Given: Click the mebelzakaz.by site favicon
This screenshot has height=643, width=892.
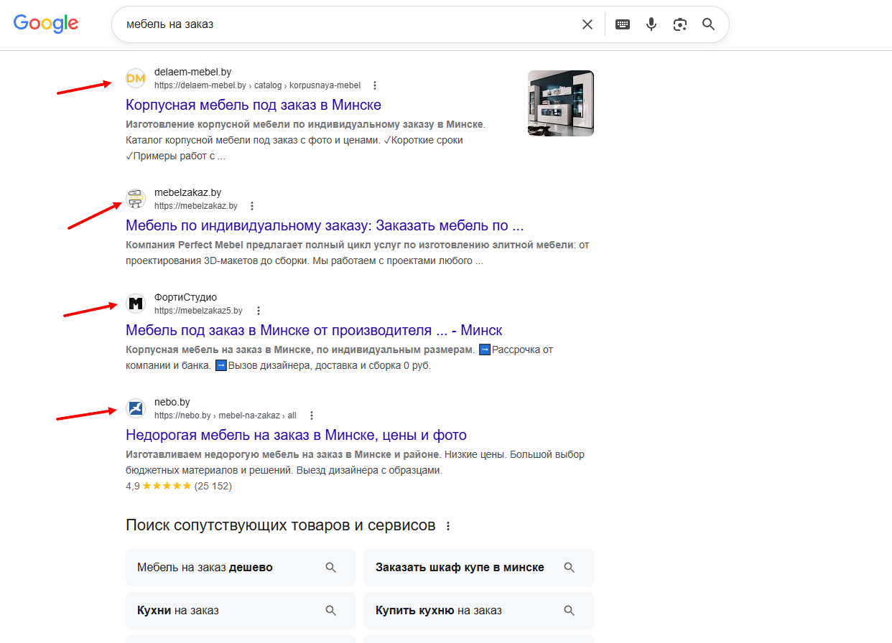Looking at the screenshot, I should click(136, 199).
